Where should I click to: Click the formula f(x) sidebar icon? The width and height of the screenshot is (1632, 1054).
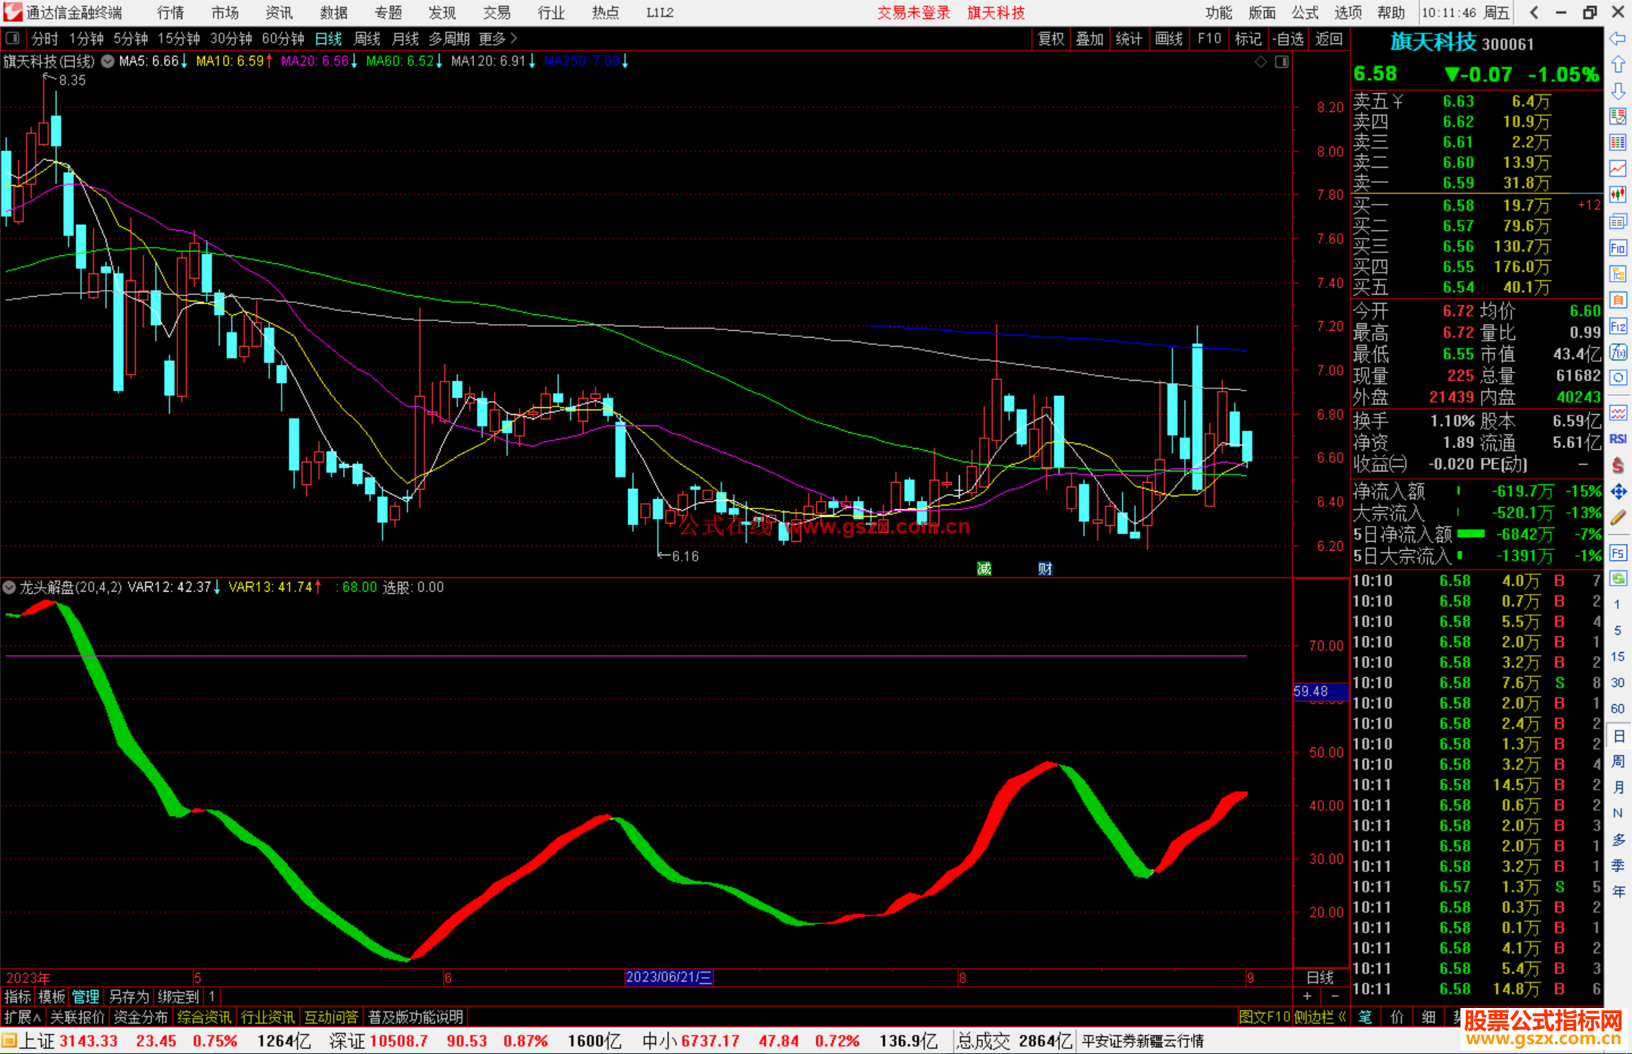tap(1618, 352)
